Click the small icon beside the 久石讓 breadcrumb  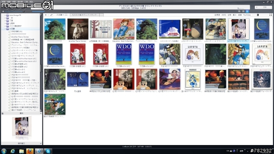[x=66, y=15]
